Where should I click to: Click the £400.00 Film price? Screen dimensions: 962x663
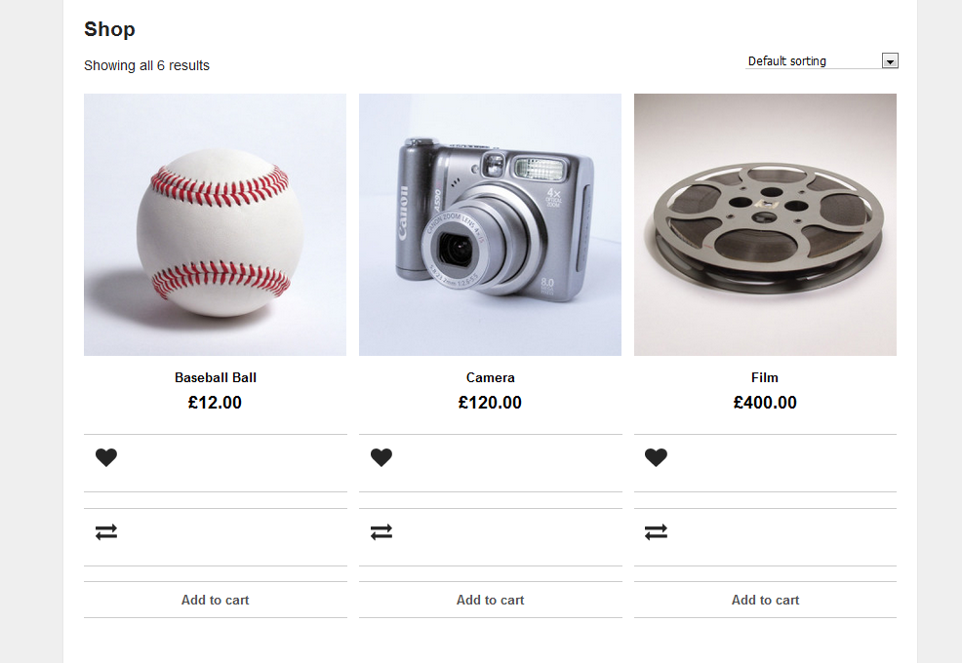[766, 403]
